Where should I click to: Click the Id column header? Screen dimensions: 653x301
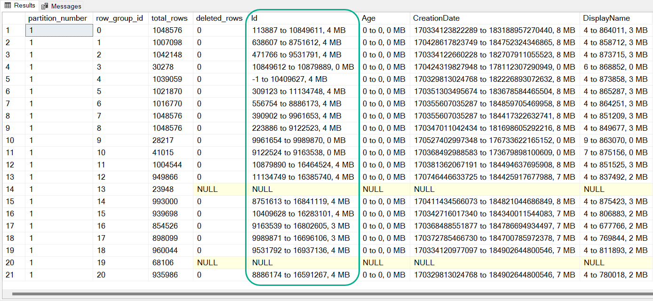coord(304,18)
